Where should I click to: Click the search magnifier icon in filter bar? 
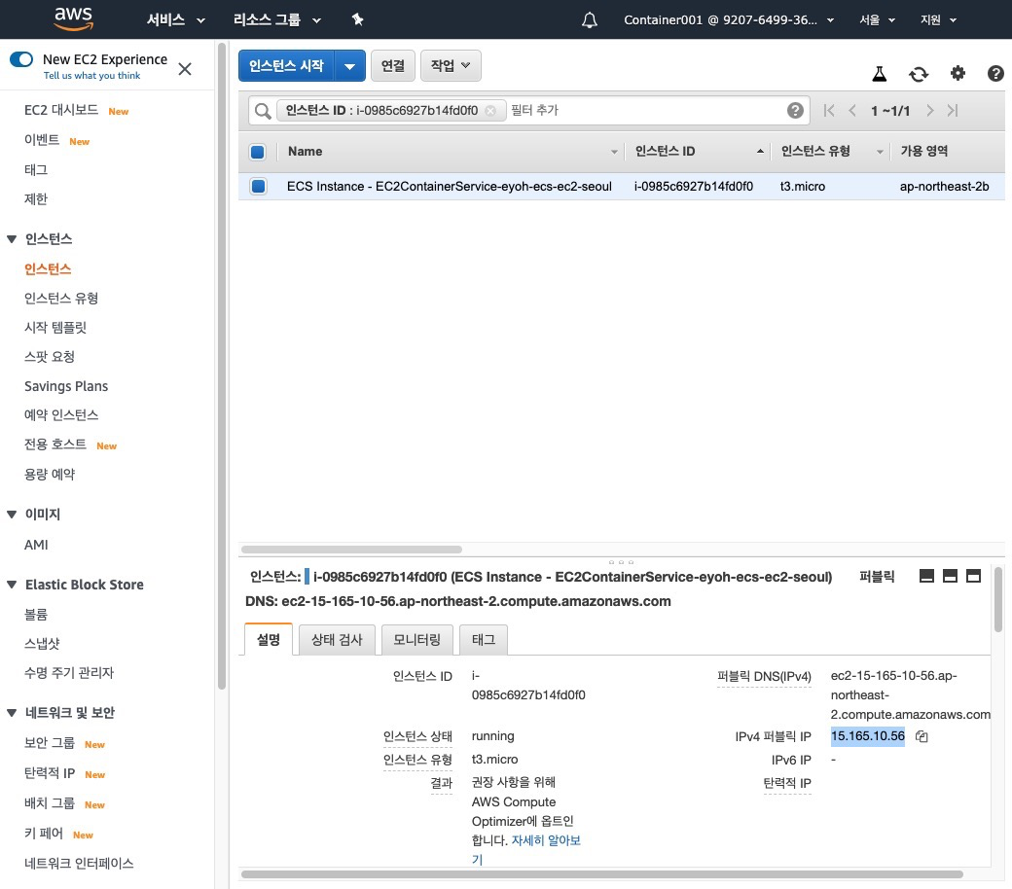262,111
